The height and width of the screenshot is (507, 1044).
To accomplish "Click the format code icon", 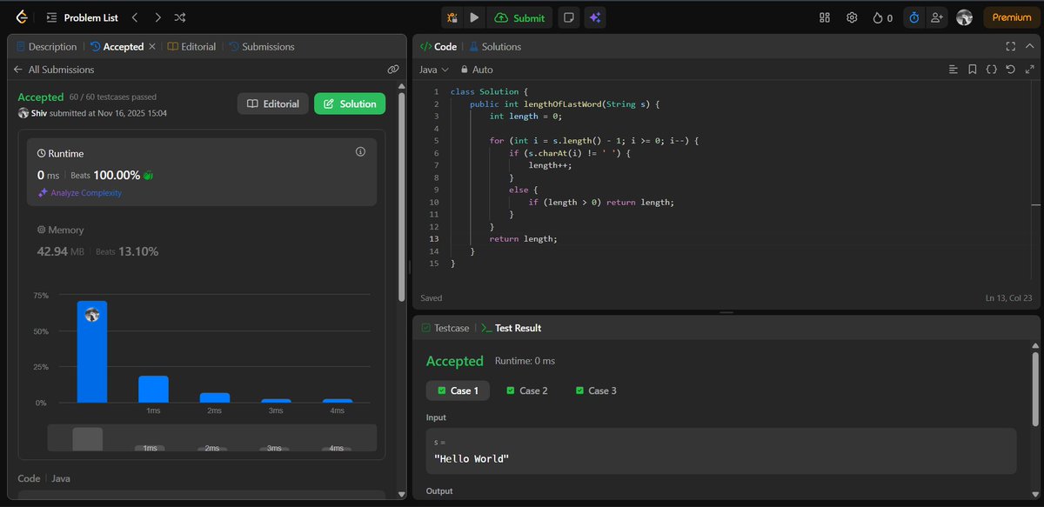I will click(953, 70).
